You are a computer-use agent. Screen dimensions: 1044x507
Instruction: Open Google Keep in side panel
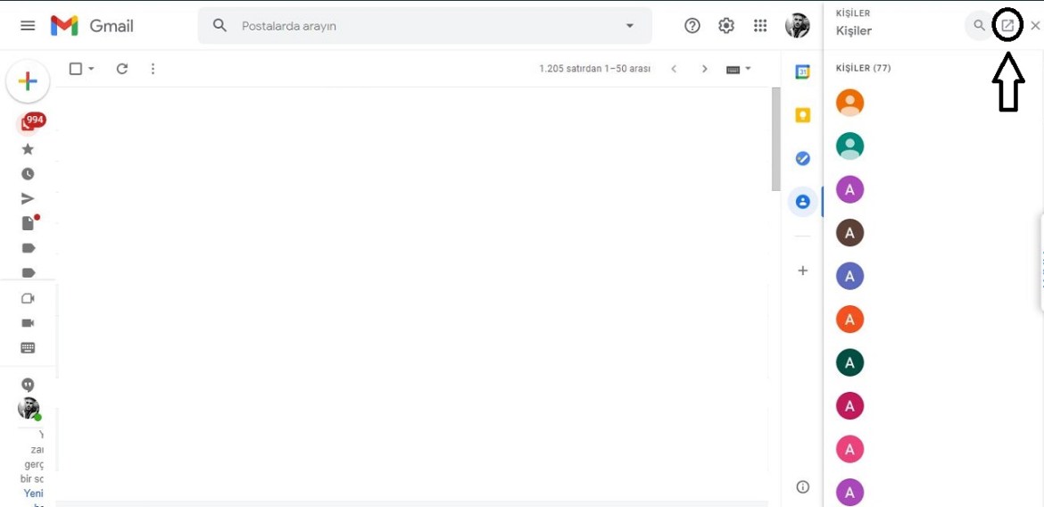point(802,115)
